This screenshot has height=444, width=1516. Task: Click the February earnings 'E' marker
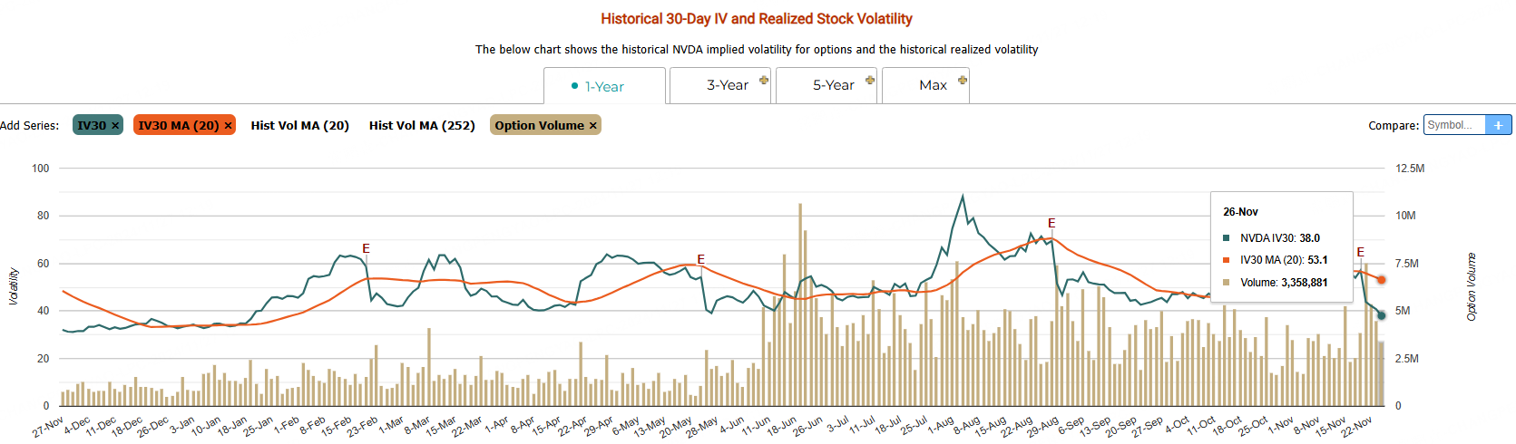pyautogui.click(x=366, y=248)
